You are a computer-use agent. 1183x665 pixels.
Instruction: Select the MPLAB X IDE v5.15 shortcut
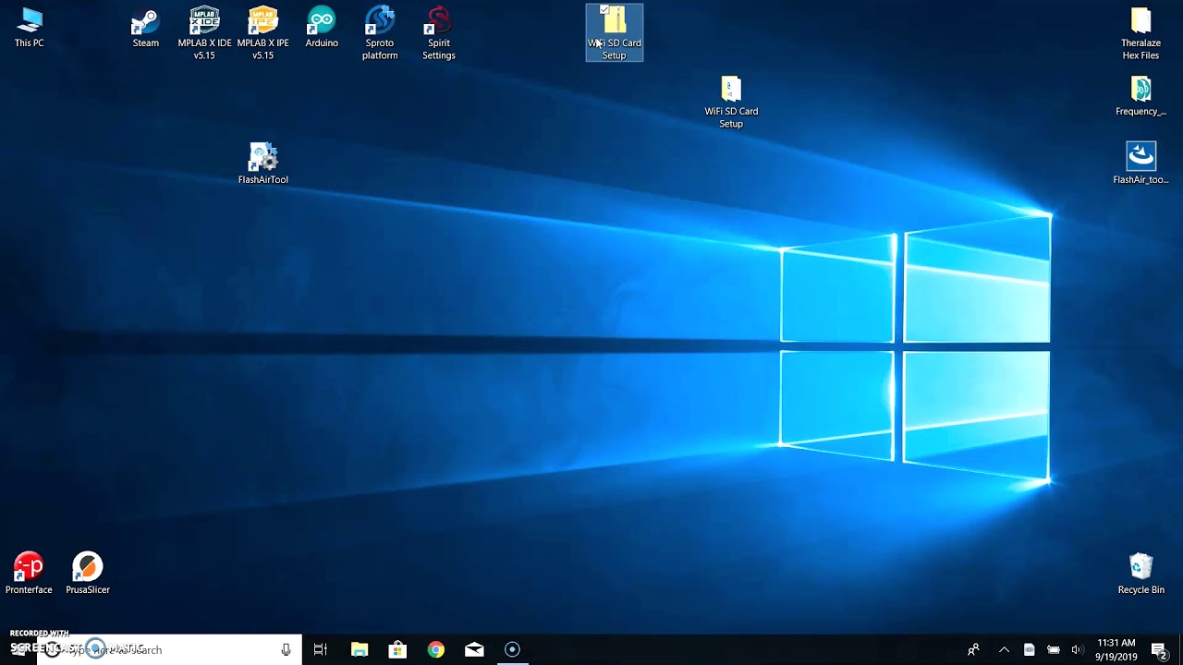click(x=204, y=33)
